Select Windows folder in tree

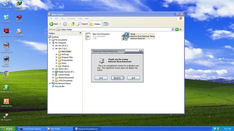coord(65,66)
